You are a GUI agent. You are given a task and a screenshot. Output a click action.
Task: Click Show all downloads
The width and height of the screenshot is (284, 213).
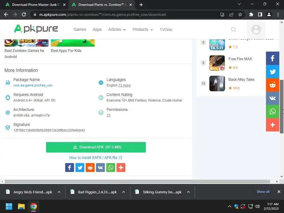coord(263,192)
